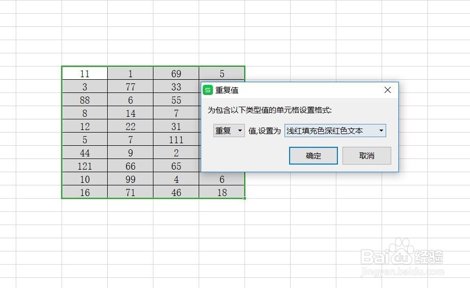This screenshot has height=288, width=470.
Task: Select the cell containing 12
Action: coord(85,126)
